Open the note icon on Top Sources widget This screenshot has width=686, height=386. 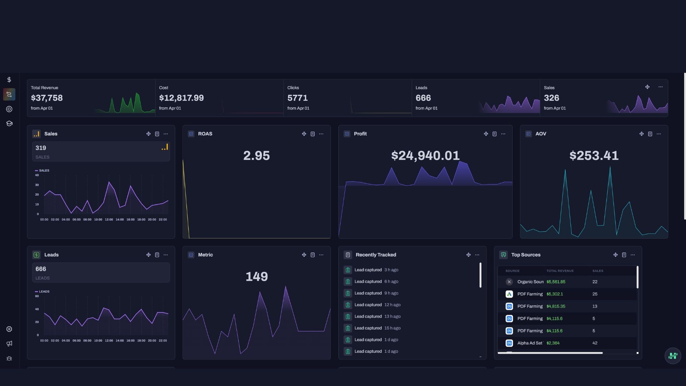[x=624, y=255]
